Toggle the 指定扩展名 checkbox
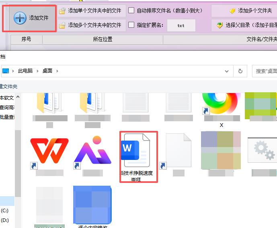Image resolution: width=277 pixels, height=228 pixels. pos(131,25)
